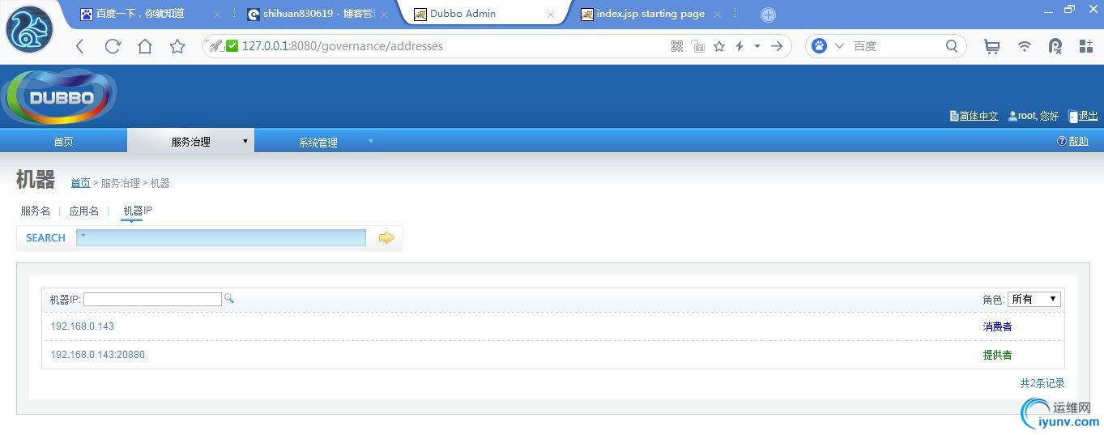Switch to the 百度一下 tab
The image size is (1104, 435).
pyautogui.click(x=150, y=14)
